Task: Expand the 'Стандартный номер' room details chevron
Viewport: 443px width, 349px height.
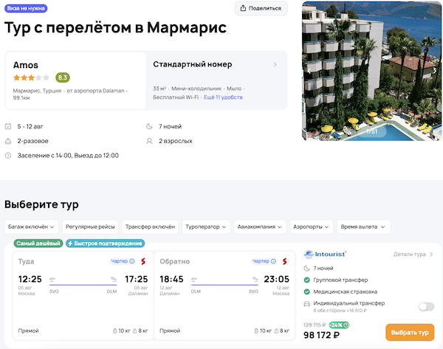Action: pos(275,65)
